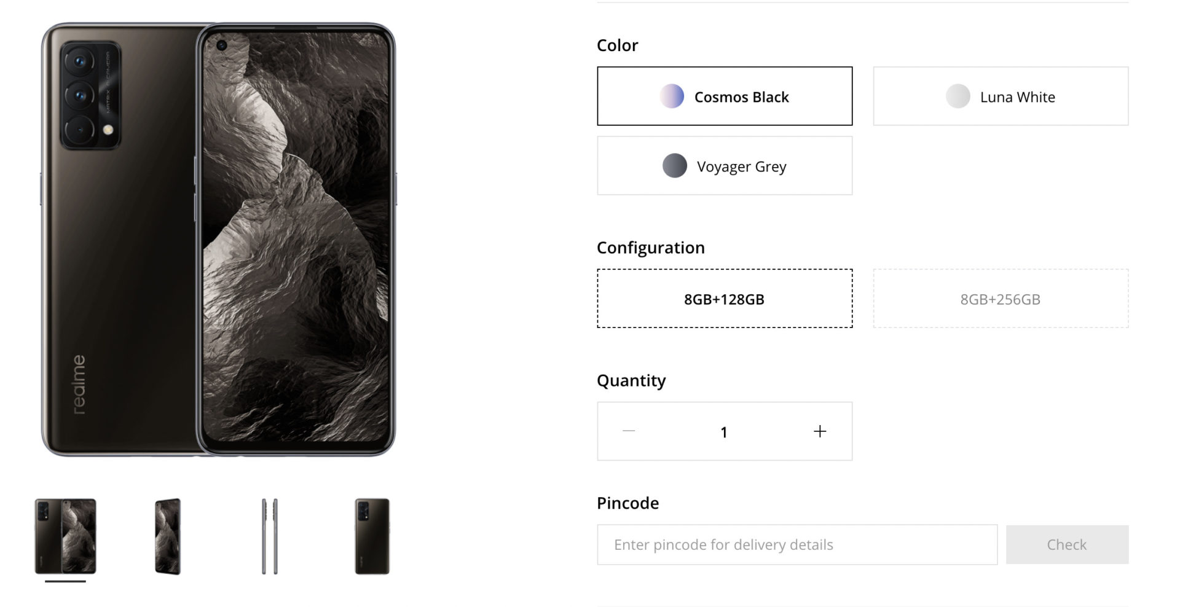This screenshot has height=607, width=1180.
Task: Show the angled front view thumbnail
Action: 167,536
